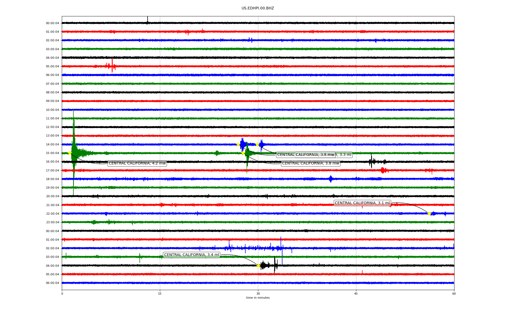This screenshot has width=516, height=322.
Task: Click the 3.3 ml annotation label
Action: 345,155
